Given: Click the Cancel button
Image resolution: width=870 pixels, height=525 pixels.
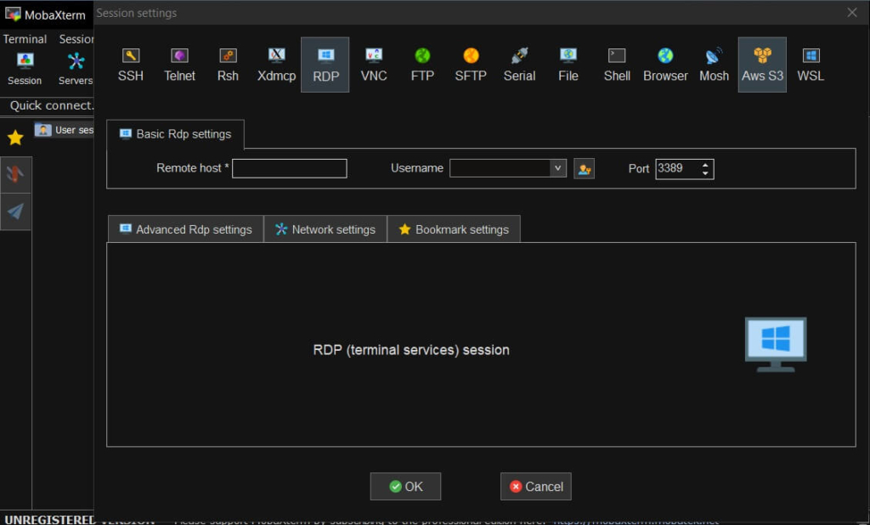Looking at the screenshot, I should point(536,487).
